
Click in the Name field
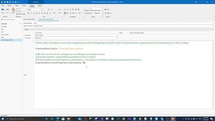click(171, 33)
